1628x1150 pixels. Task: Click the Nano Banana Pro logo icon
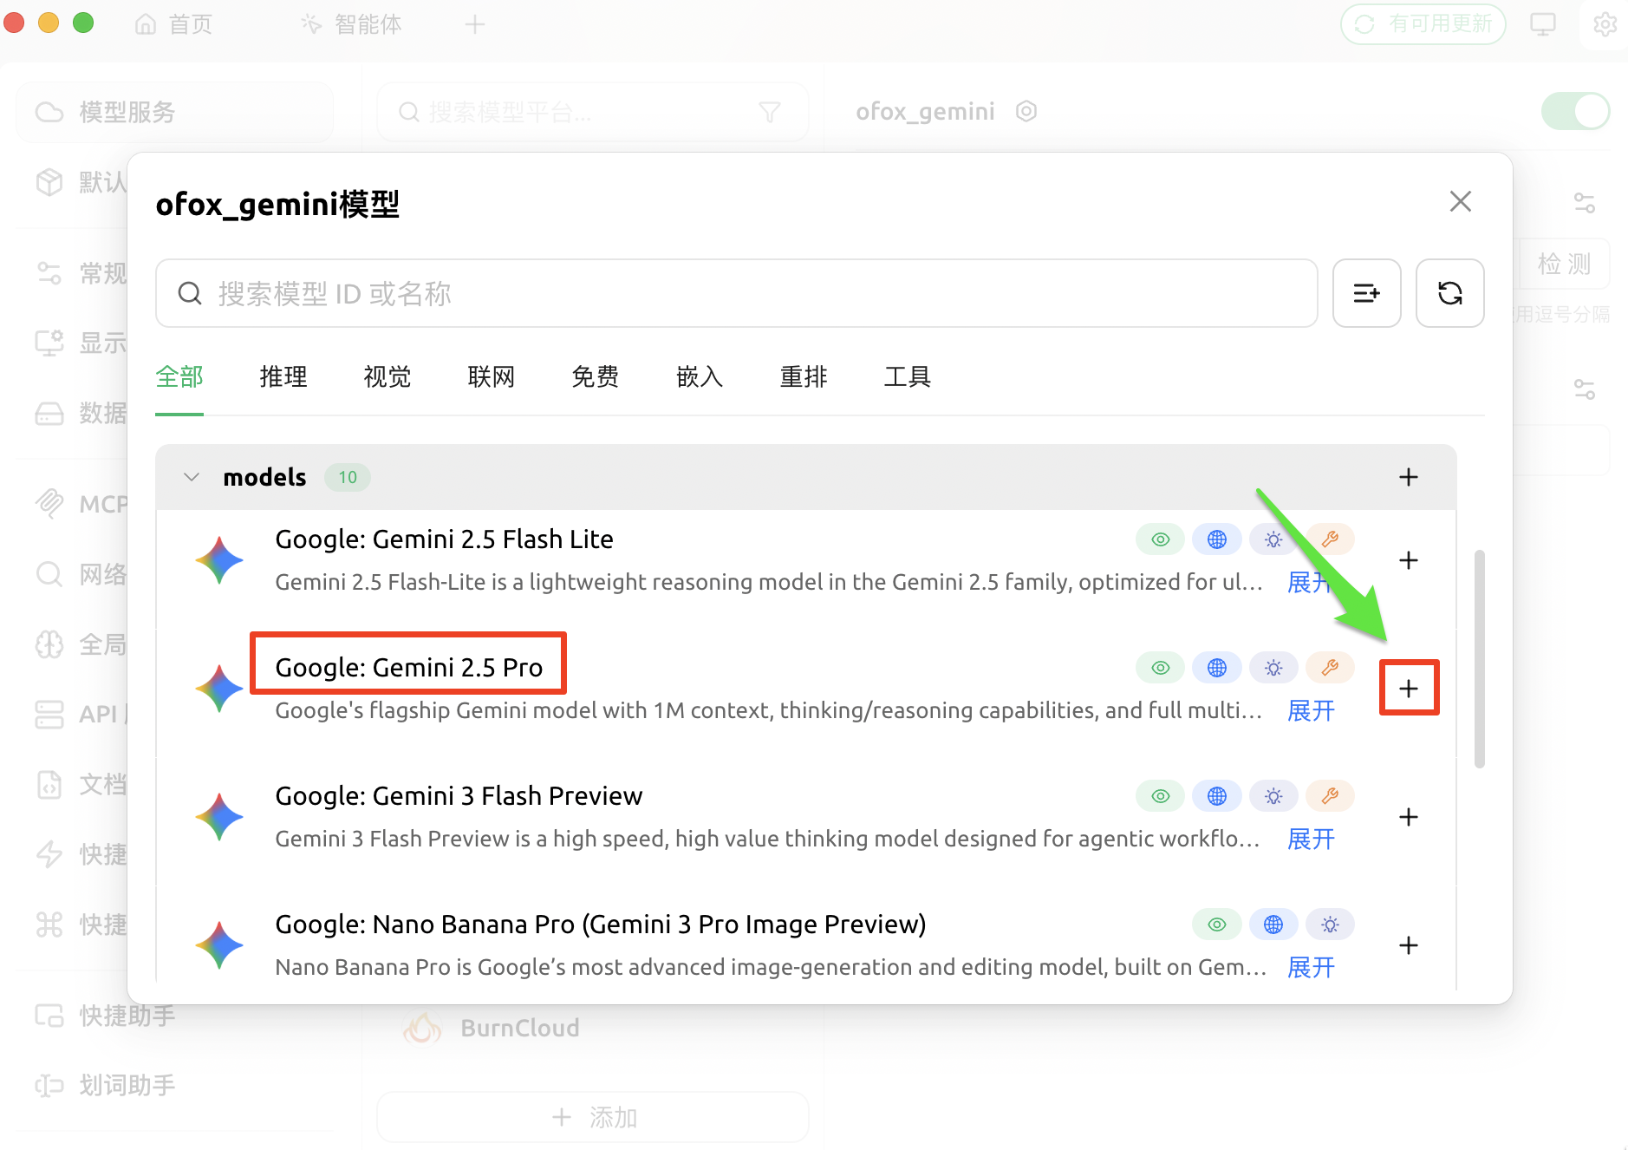220,945
